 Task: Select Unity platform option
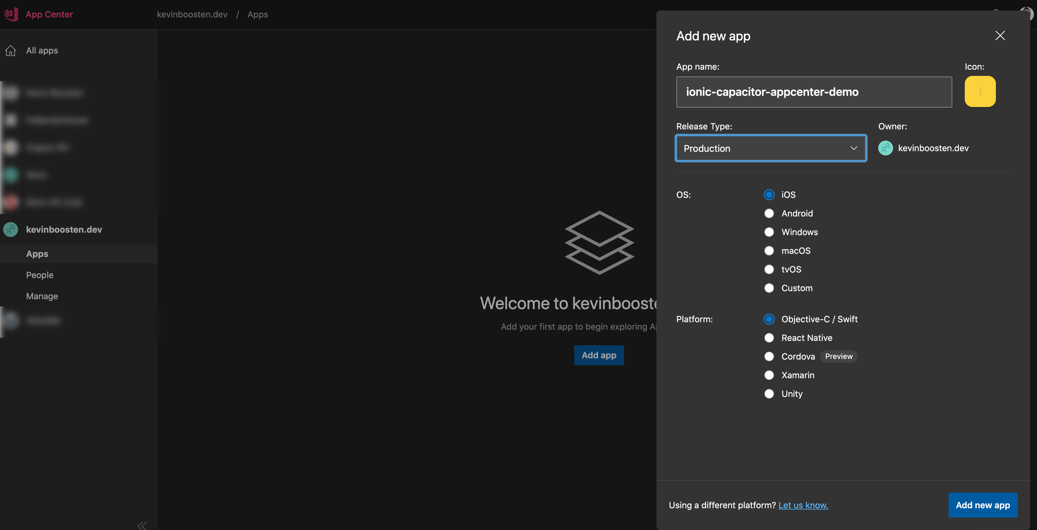[769, 394]
